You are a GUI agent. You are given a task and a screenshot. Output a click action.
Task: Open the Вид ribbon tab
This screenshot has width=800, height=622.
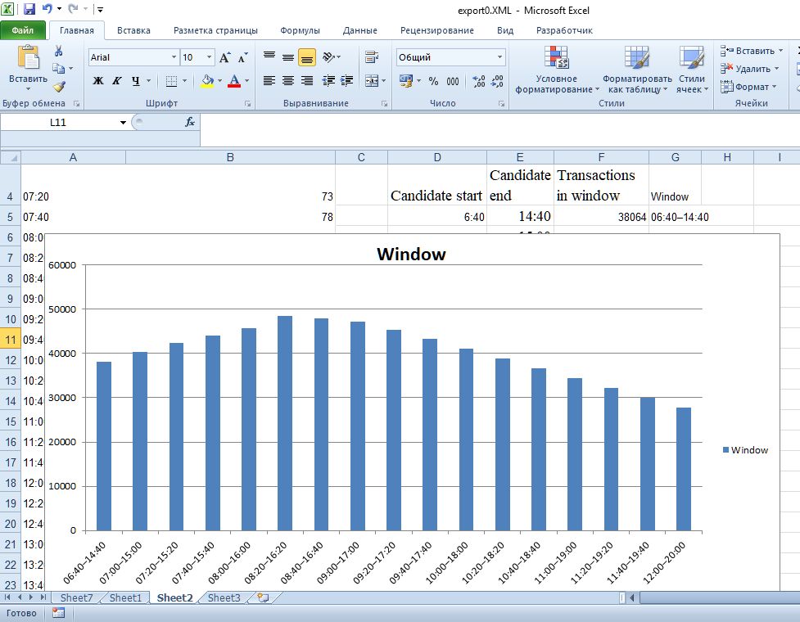pyautogui.click(x=505, y=30)
